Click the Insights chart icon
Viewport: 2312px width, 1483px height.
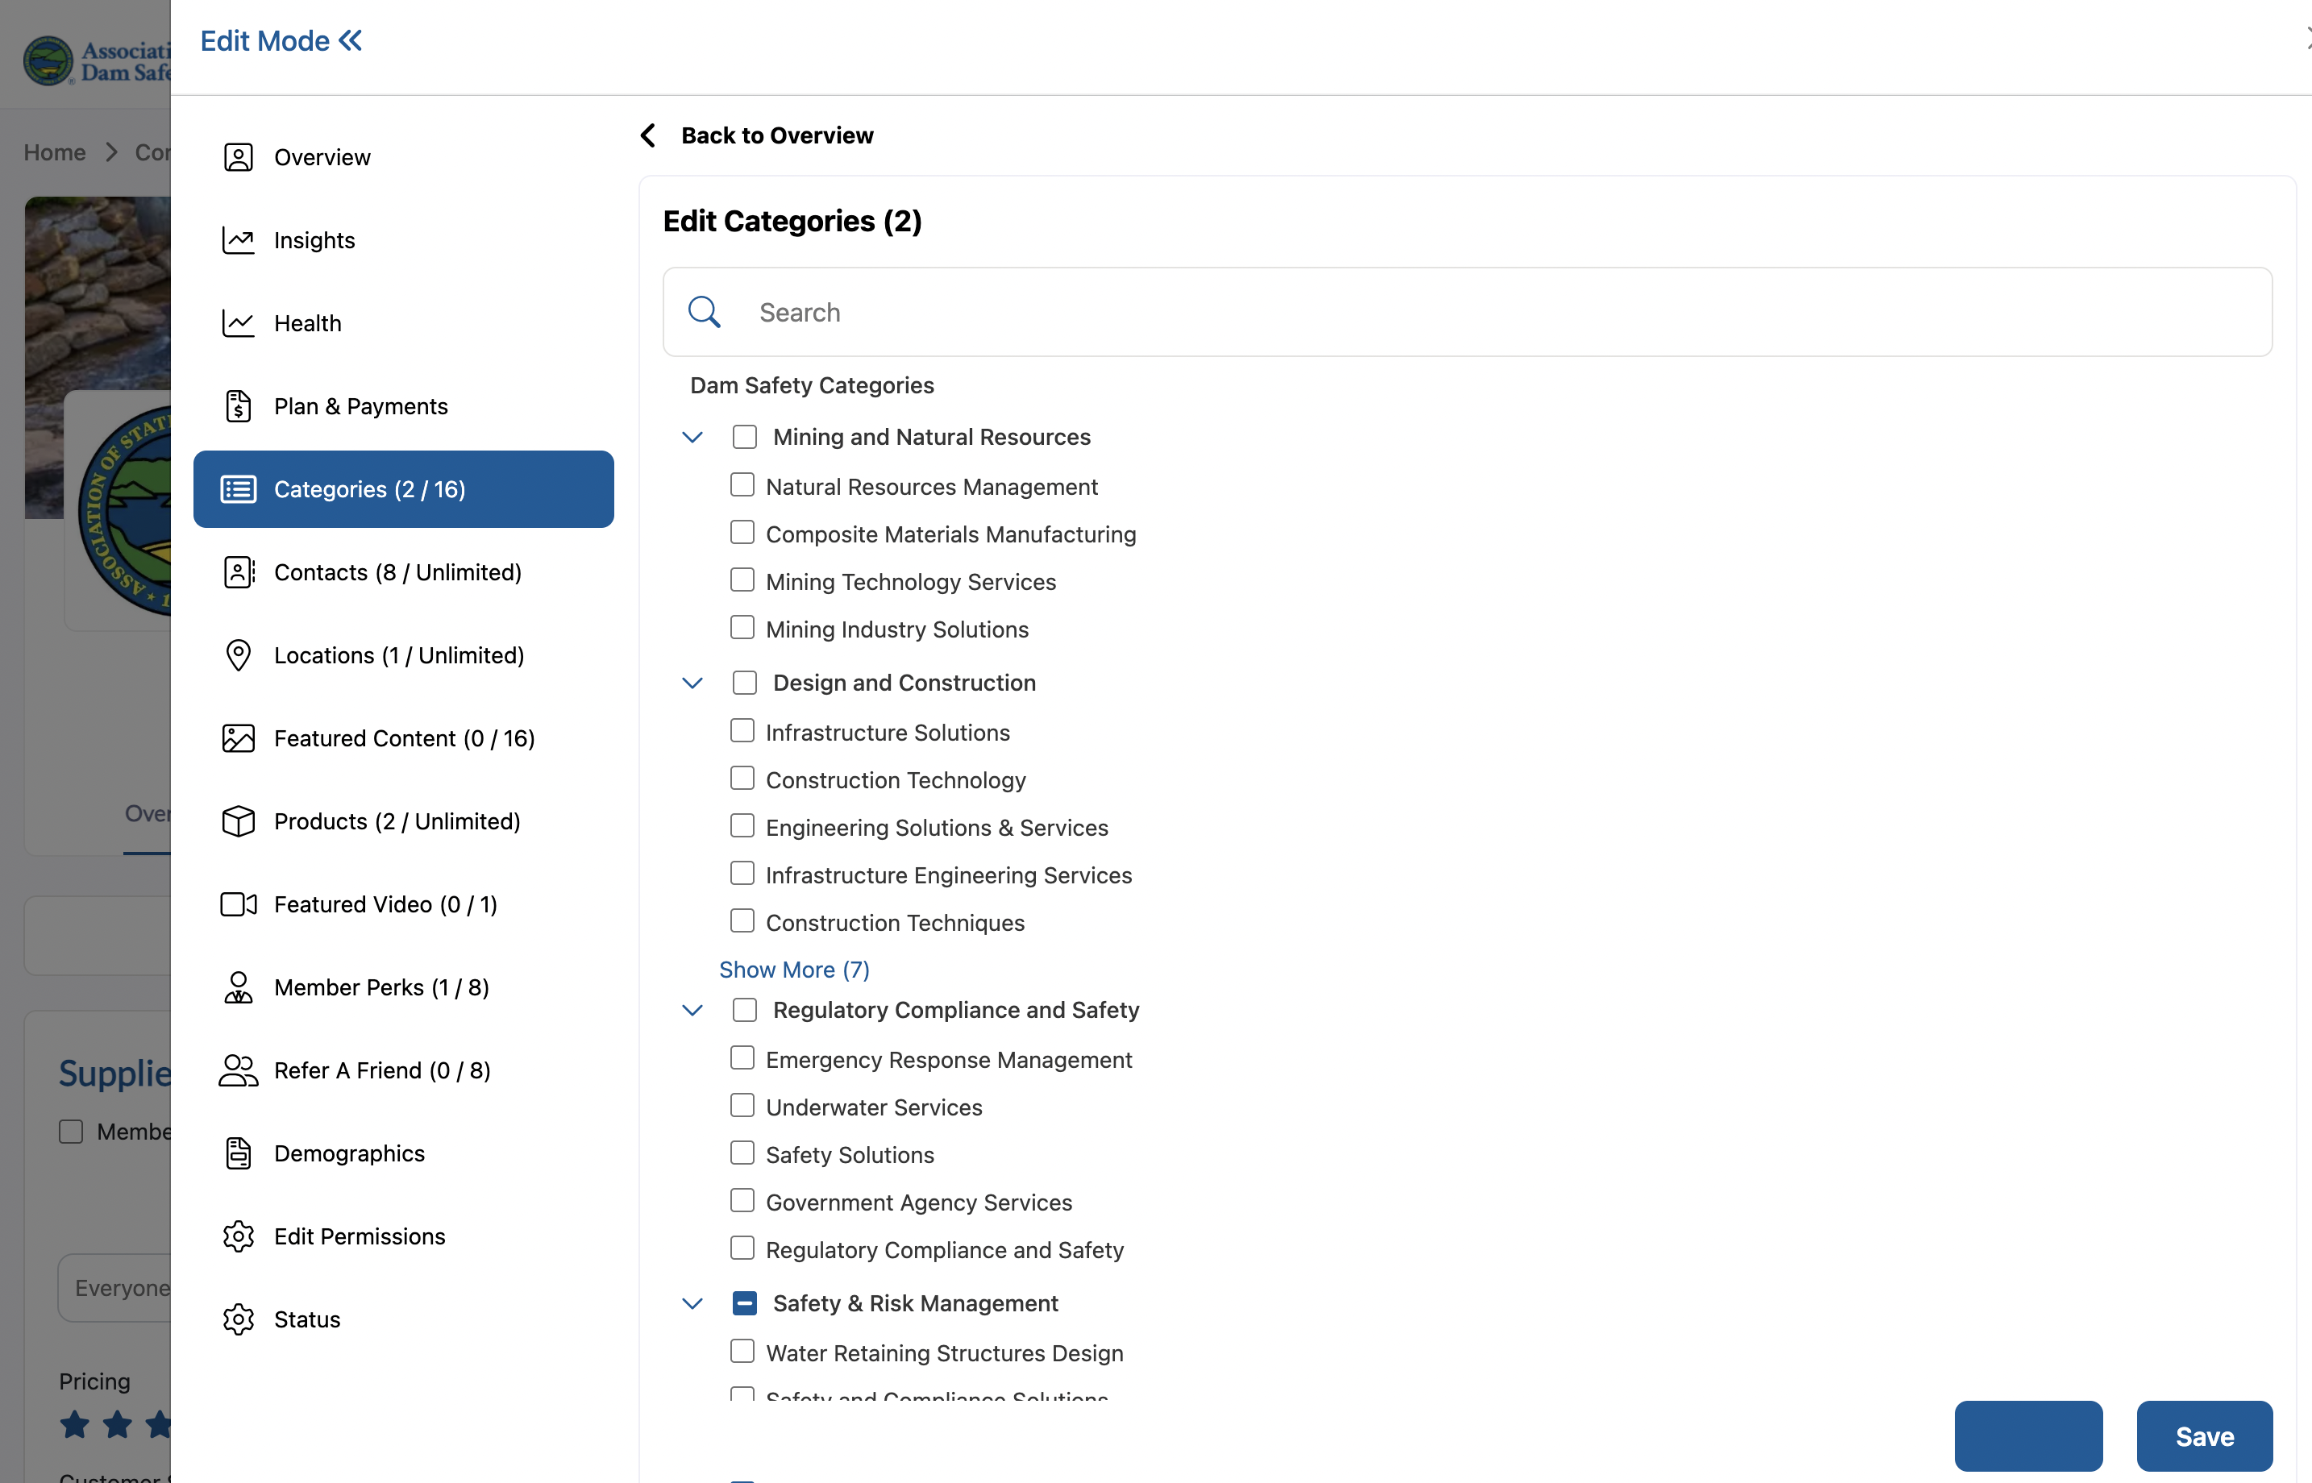coord(238,240)
